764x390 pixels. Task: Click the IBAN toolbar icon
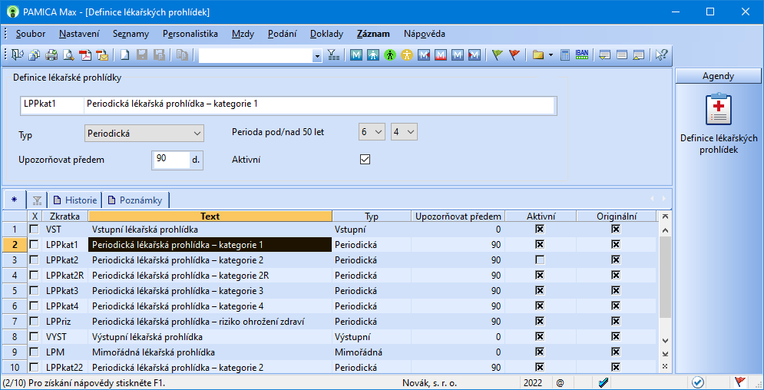pos(581,55)
